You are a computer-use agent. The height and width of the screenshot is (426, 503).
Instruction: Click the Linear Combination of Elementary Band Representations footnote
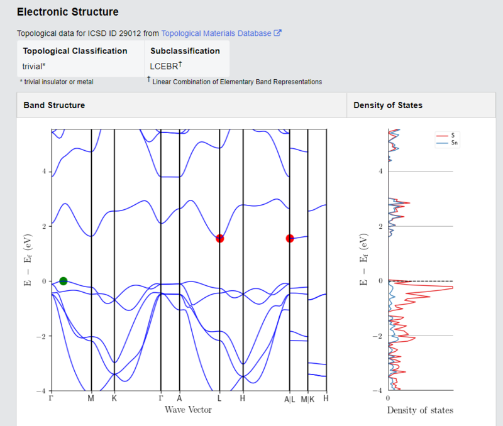(x=235, y=82)
